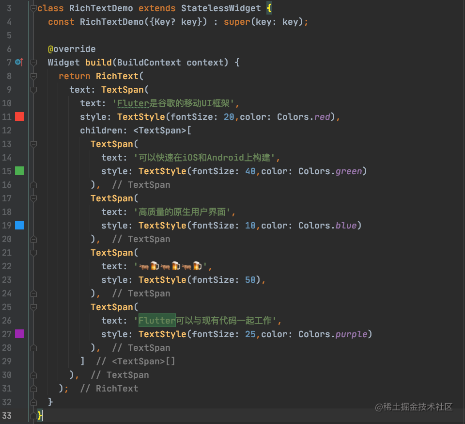Click the fold end marker on line 33
Image resolution: width=465 pixels, height=424 pixels.
click(33, 415)
